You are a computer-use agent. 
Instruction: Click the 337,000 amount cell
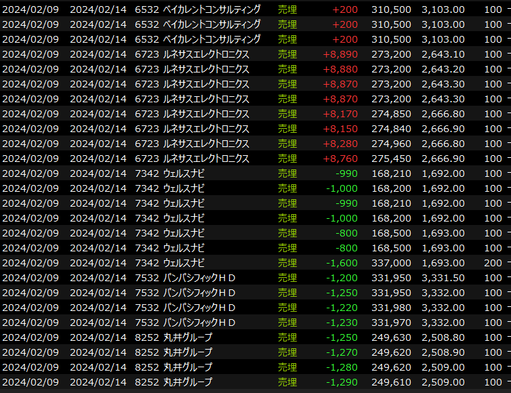pos(391,263)
